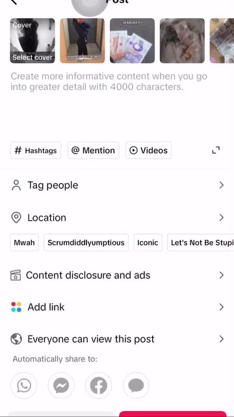234x417 pixels.
Task: Expand the caption editor to full screen
Action: (x=216, y=151)
